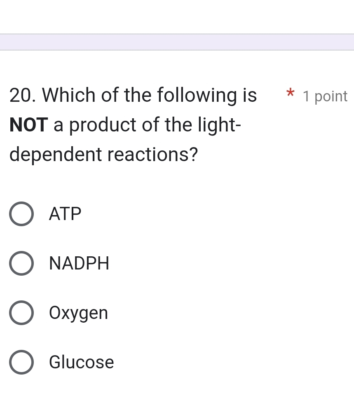The image size is (354, 403).
Task: Click the 1 point label
Action: (325, 96)
